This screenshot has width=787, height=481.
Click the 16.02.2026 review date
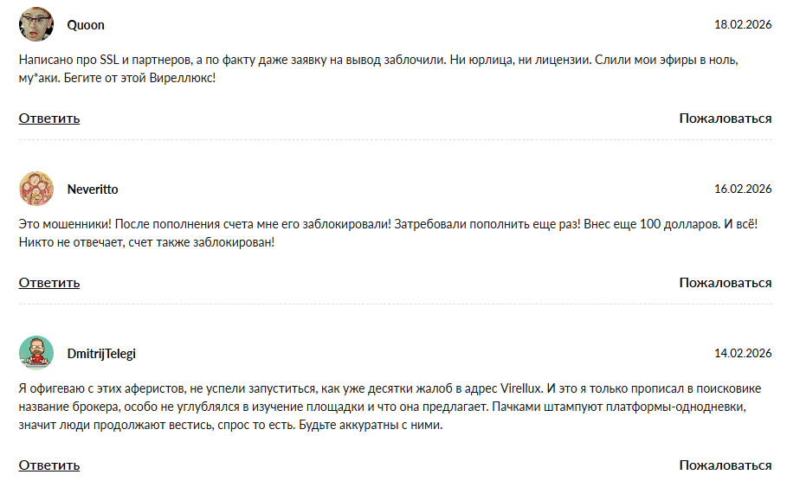tap(742, 189)
